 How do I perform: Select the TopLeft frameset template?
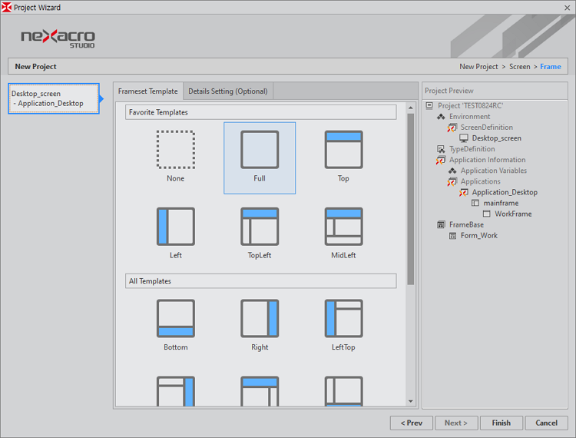tap(260, 227)
